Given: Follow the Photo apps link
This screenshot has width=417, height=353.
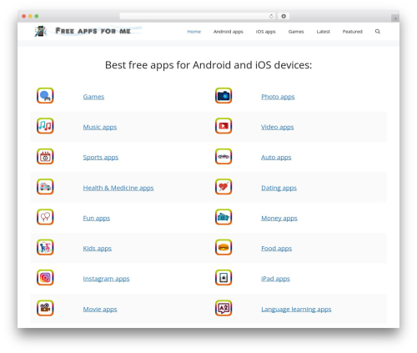Looking at the screenshot, I should (278, 97).
